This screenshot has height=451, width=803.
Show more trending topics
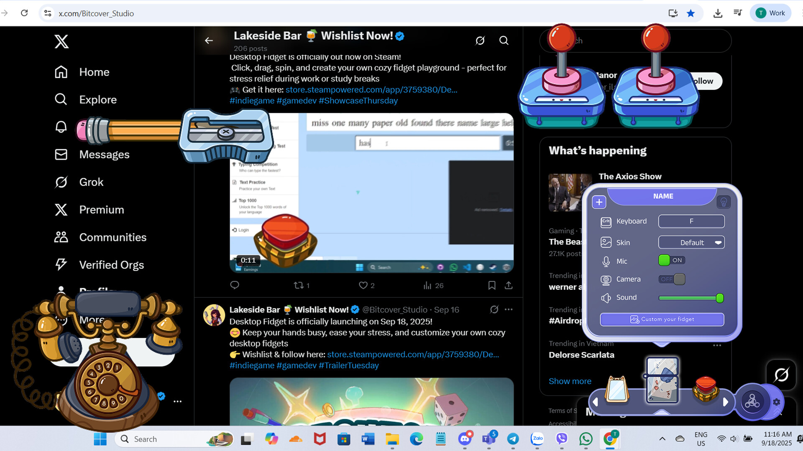pyautogui.click(x=570, y=381)
